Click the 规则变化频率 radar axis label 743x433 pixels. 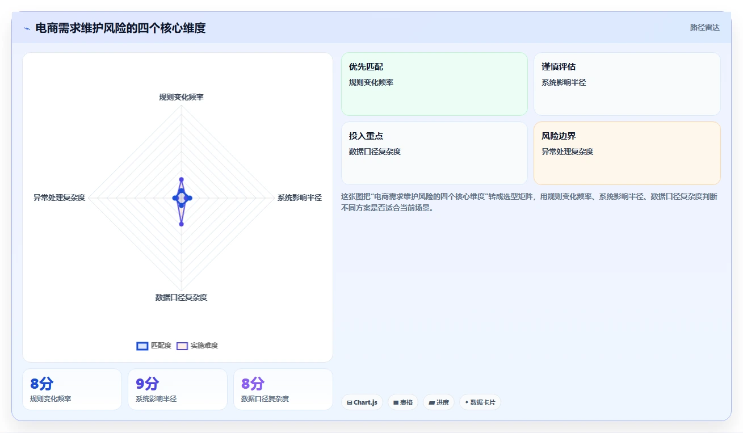pyautogui.click(x=182, y=97)
